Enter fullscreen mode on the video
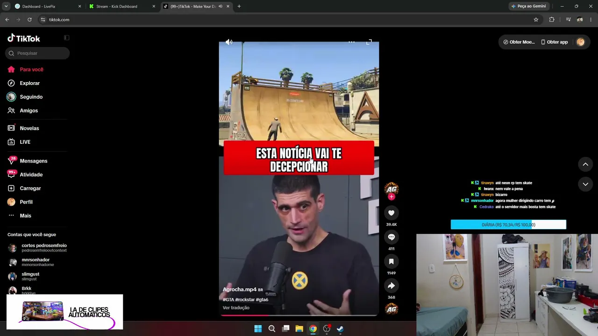 coord(369,42)
